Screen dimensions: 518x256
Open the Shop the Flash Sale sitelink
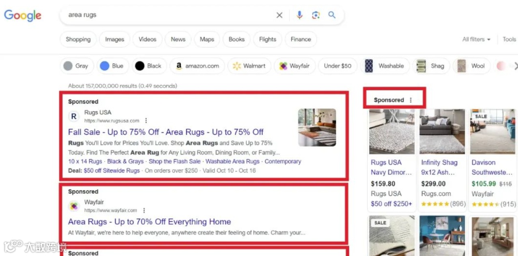point(174,161)
